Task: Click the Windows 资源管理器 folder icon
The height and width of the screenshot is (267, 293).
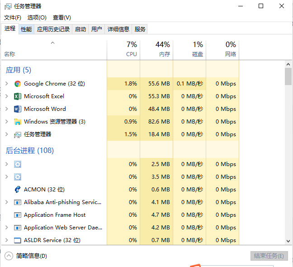Action: [18, 122]
